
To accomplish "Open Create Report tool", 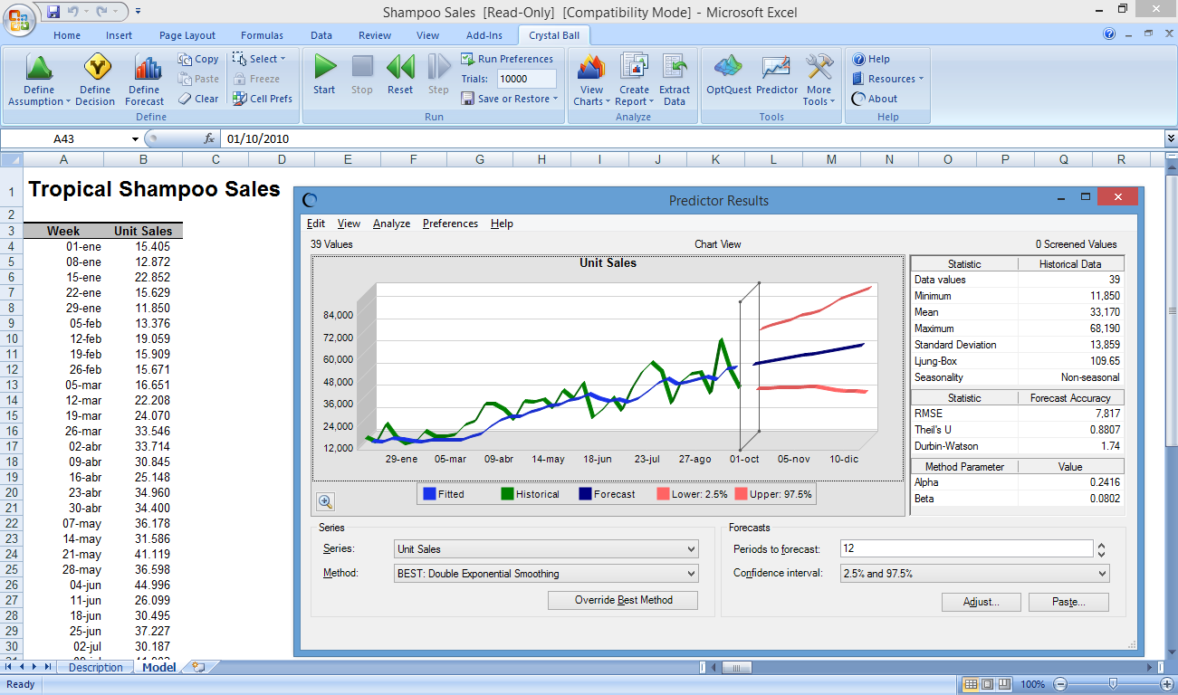I will (634, 80).
